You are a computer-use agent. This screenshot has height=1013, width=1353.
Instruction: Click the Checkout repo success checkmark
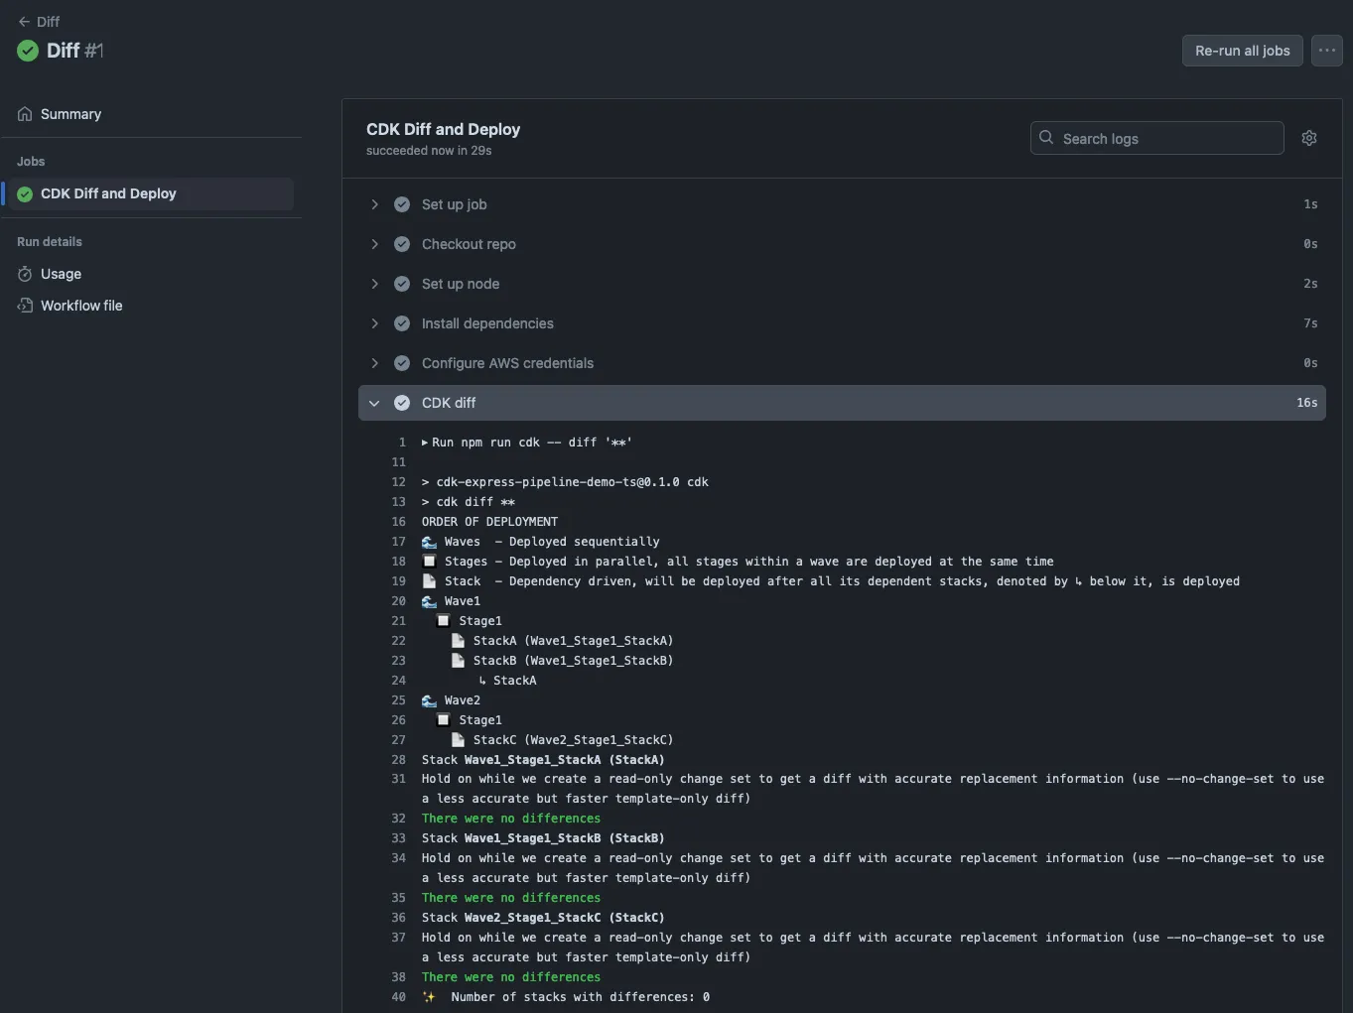coord(402,244)
